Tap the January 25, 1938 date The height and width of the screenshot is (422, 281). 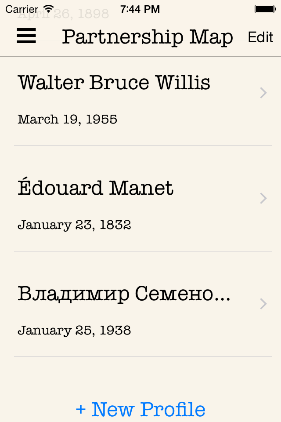coord(74,331)
